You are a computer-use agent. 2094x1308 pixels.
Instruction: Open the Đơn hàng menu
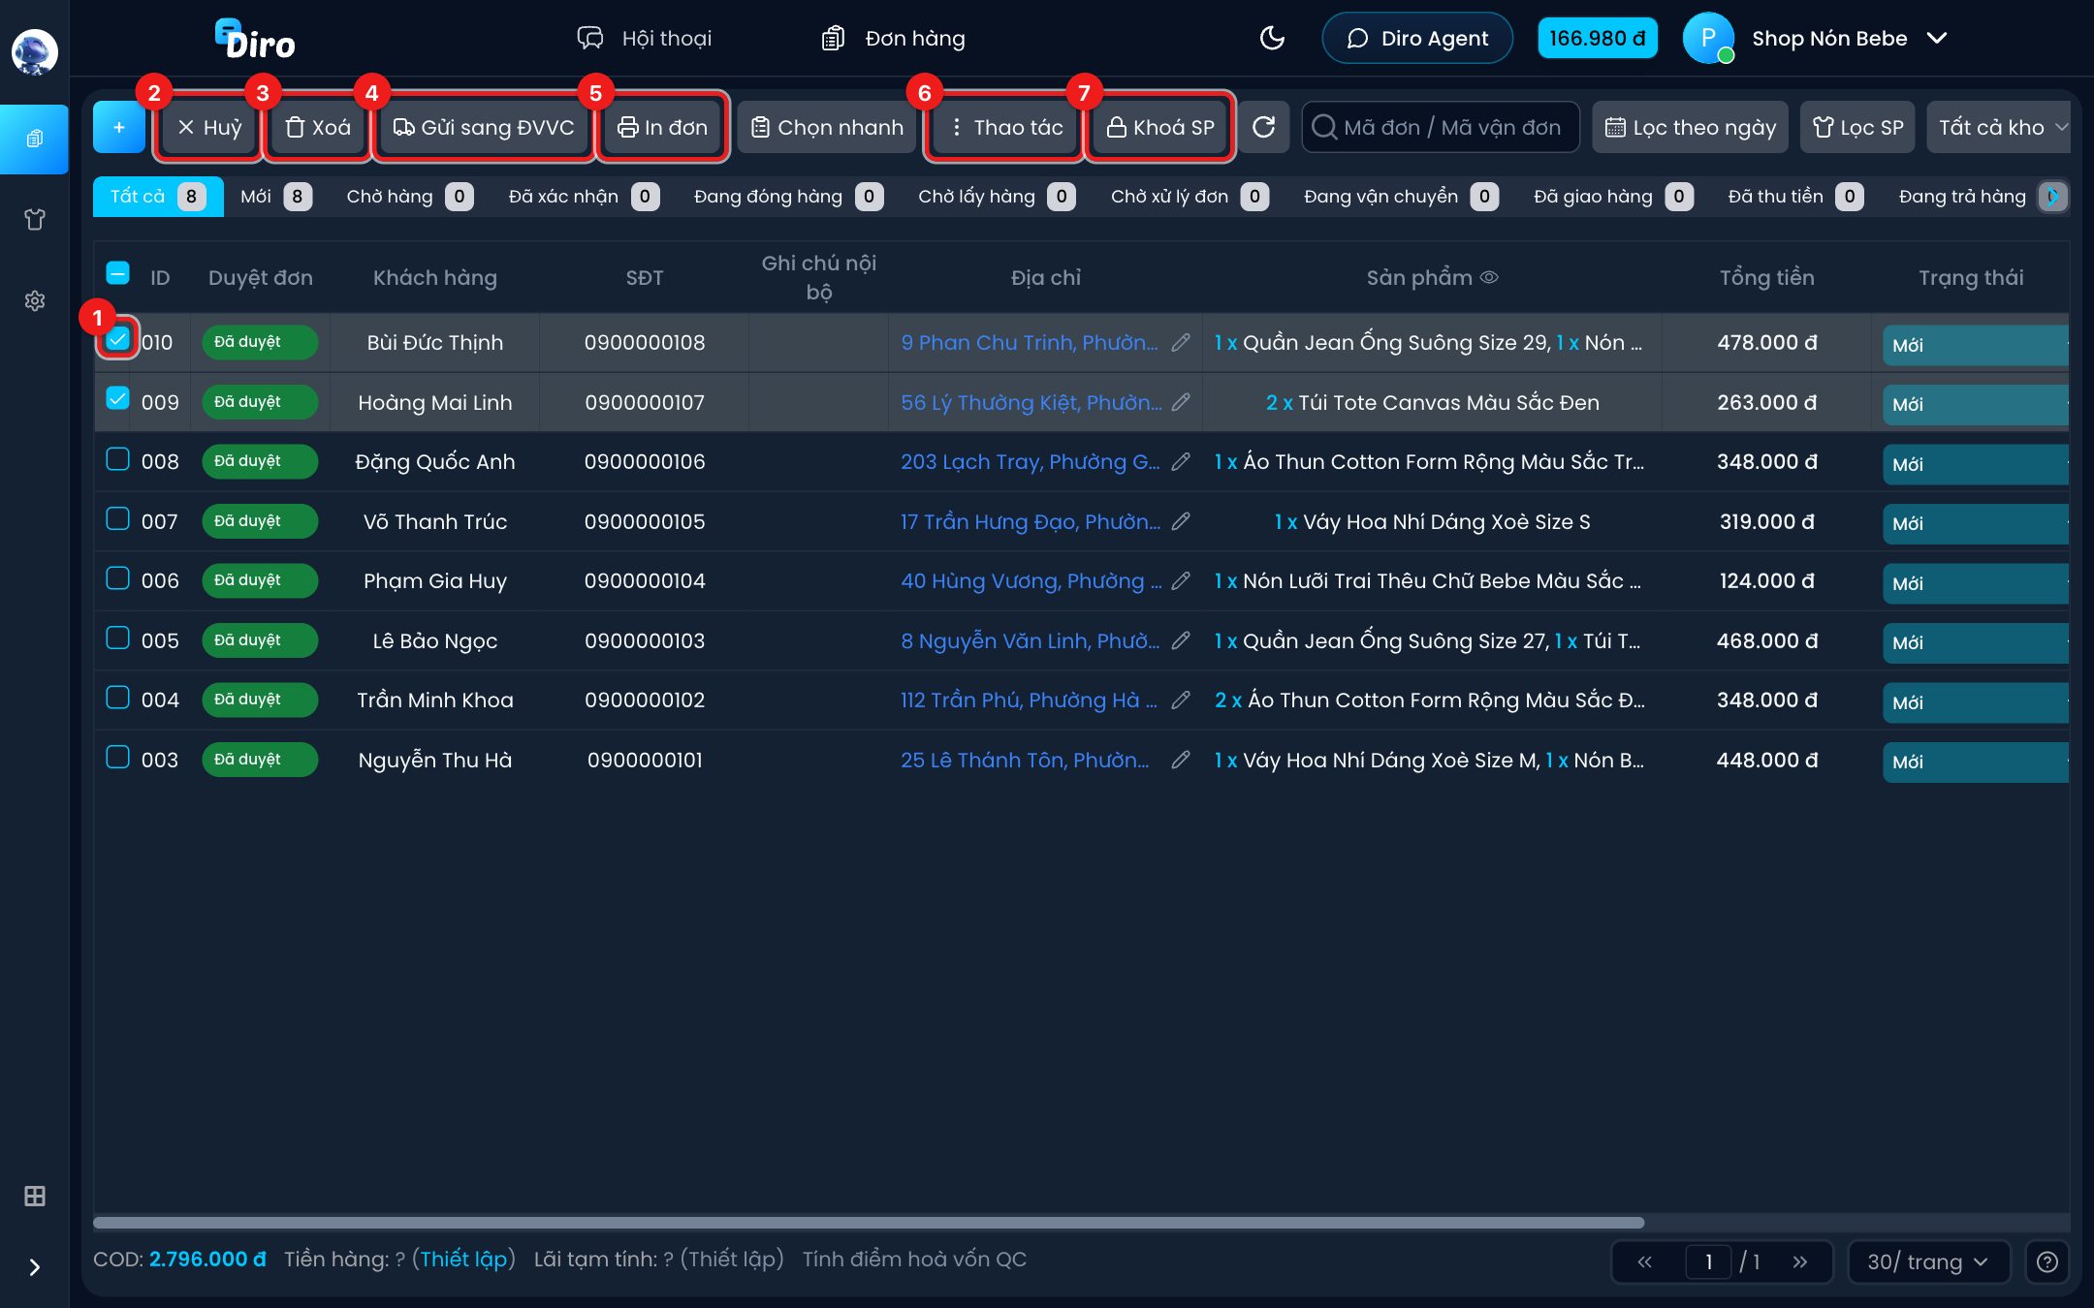893,39
